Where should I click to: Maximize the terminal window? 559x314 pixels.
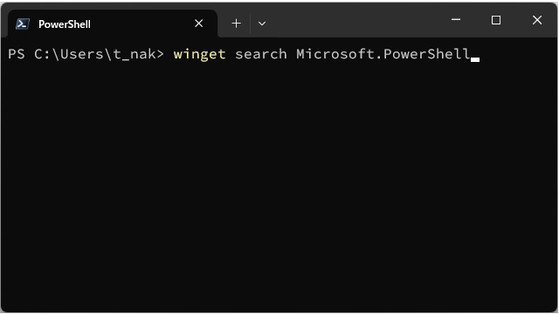coord(496,20)
